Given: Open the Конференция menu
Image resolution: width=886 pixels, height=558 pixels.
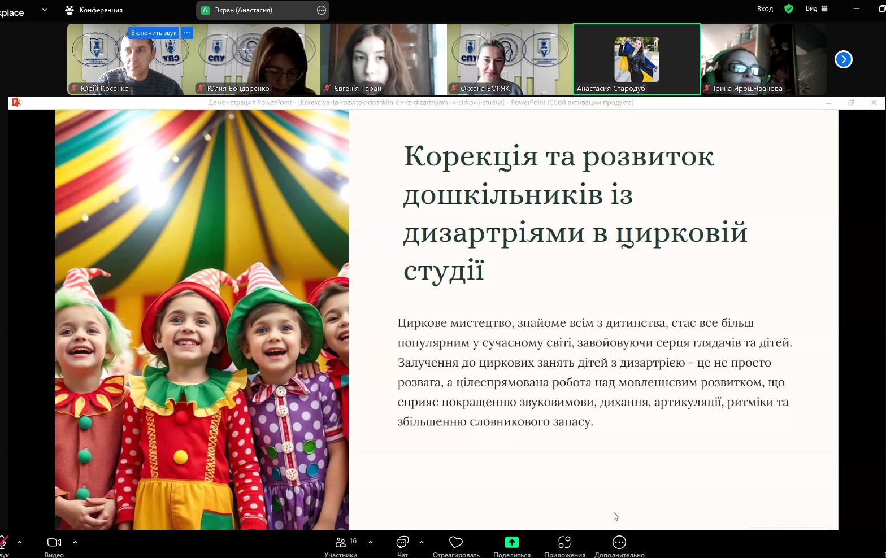Looking at the screenshot, I should click(94, 10).
